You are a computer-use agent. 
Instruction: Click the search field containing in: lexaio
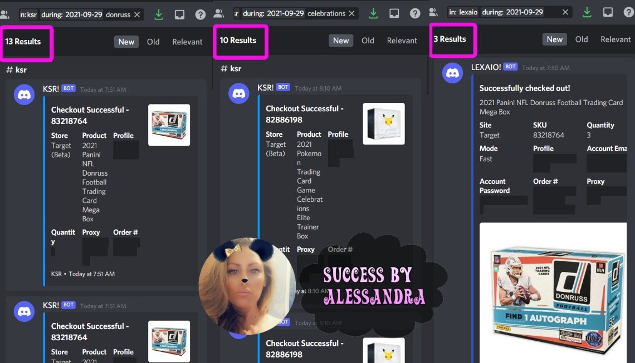point(510,12)
